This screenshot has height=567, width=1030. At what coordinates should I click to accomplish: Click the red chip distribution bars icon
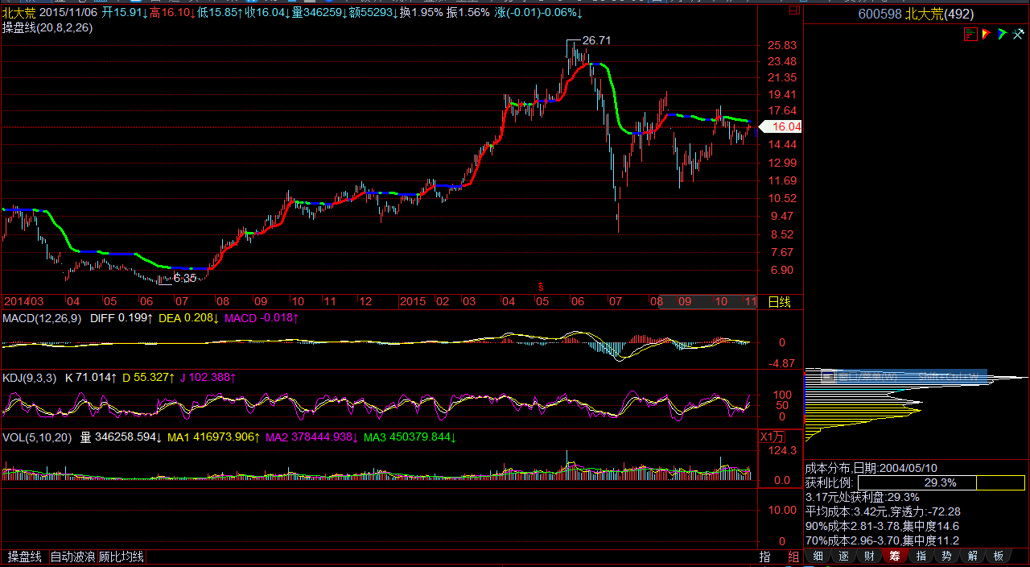point(971,34)
